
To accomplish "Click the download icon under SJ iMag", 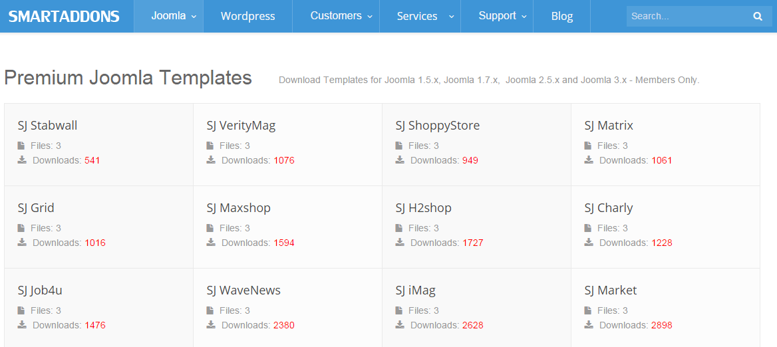I will pyautogui.click(x=399, y=324).
